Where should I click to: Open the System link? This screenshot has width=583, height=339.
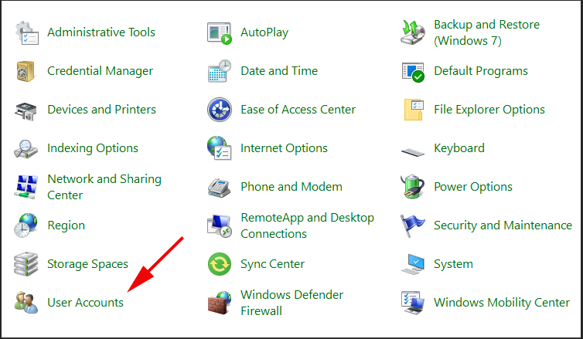453,264
